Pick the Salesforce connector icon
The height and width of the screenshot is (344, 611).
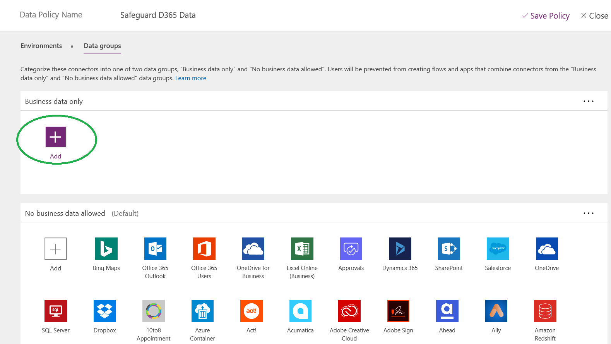tap(498, 249)
